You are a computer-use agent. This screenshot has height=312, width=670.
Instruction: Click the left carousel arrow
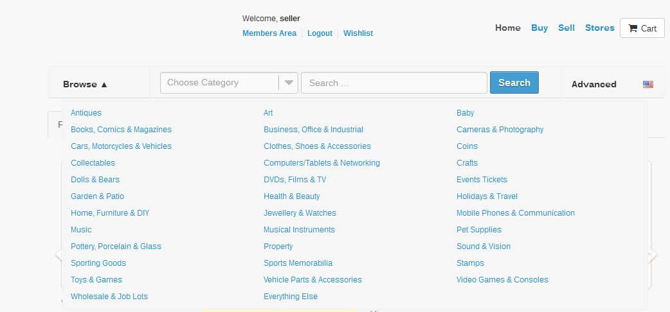click(x=59, y=255)
